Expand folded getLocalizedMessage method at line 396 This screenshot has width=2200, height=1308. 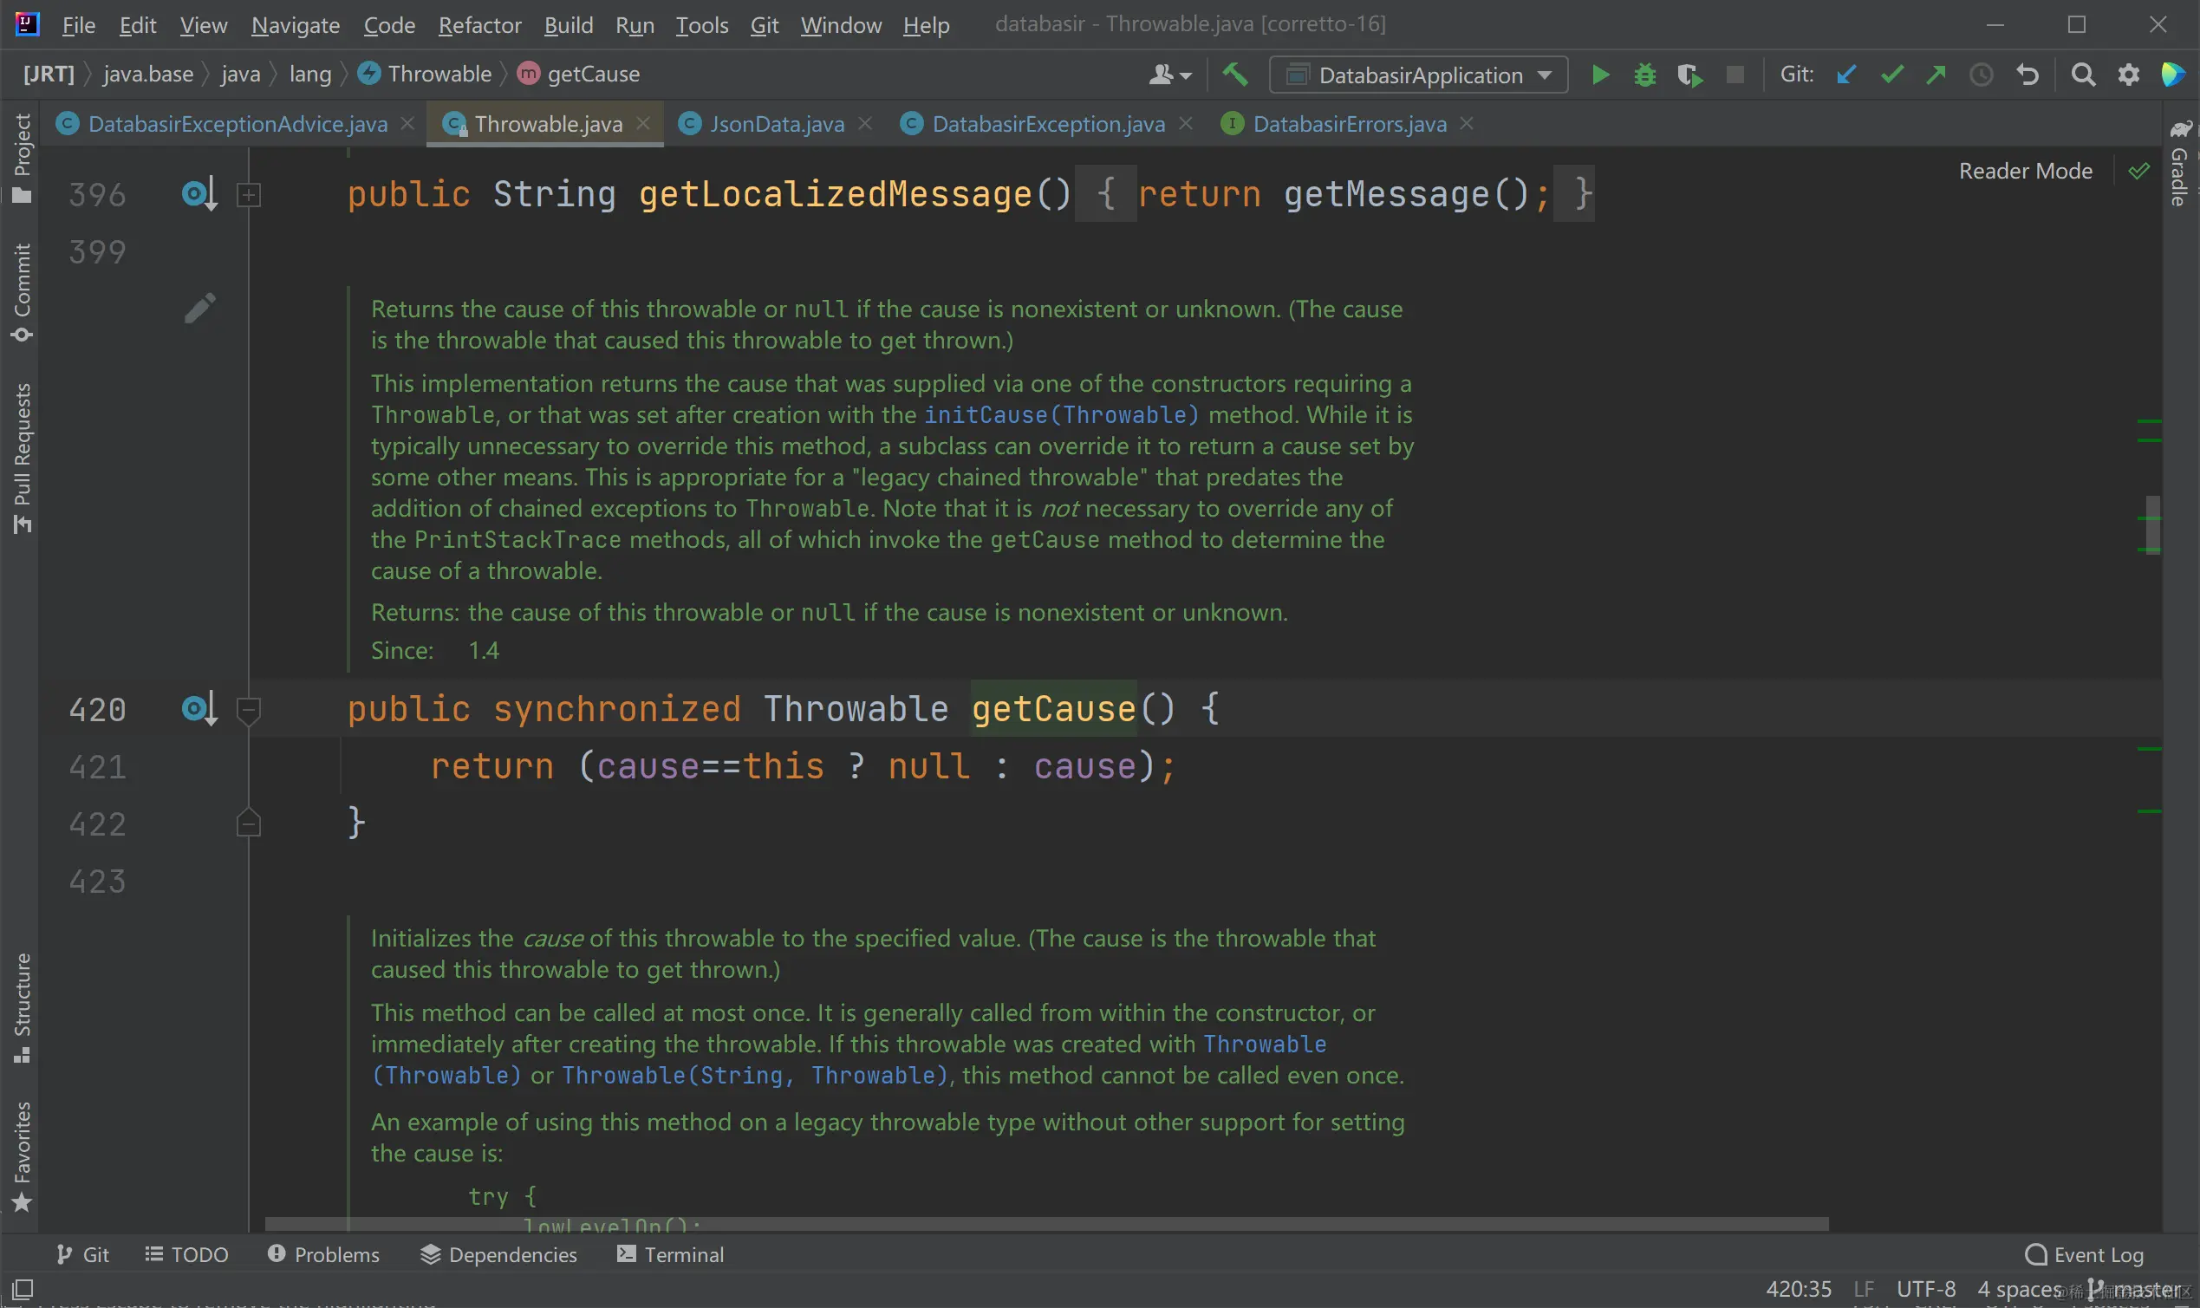click(x=249, y=195)
